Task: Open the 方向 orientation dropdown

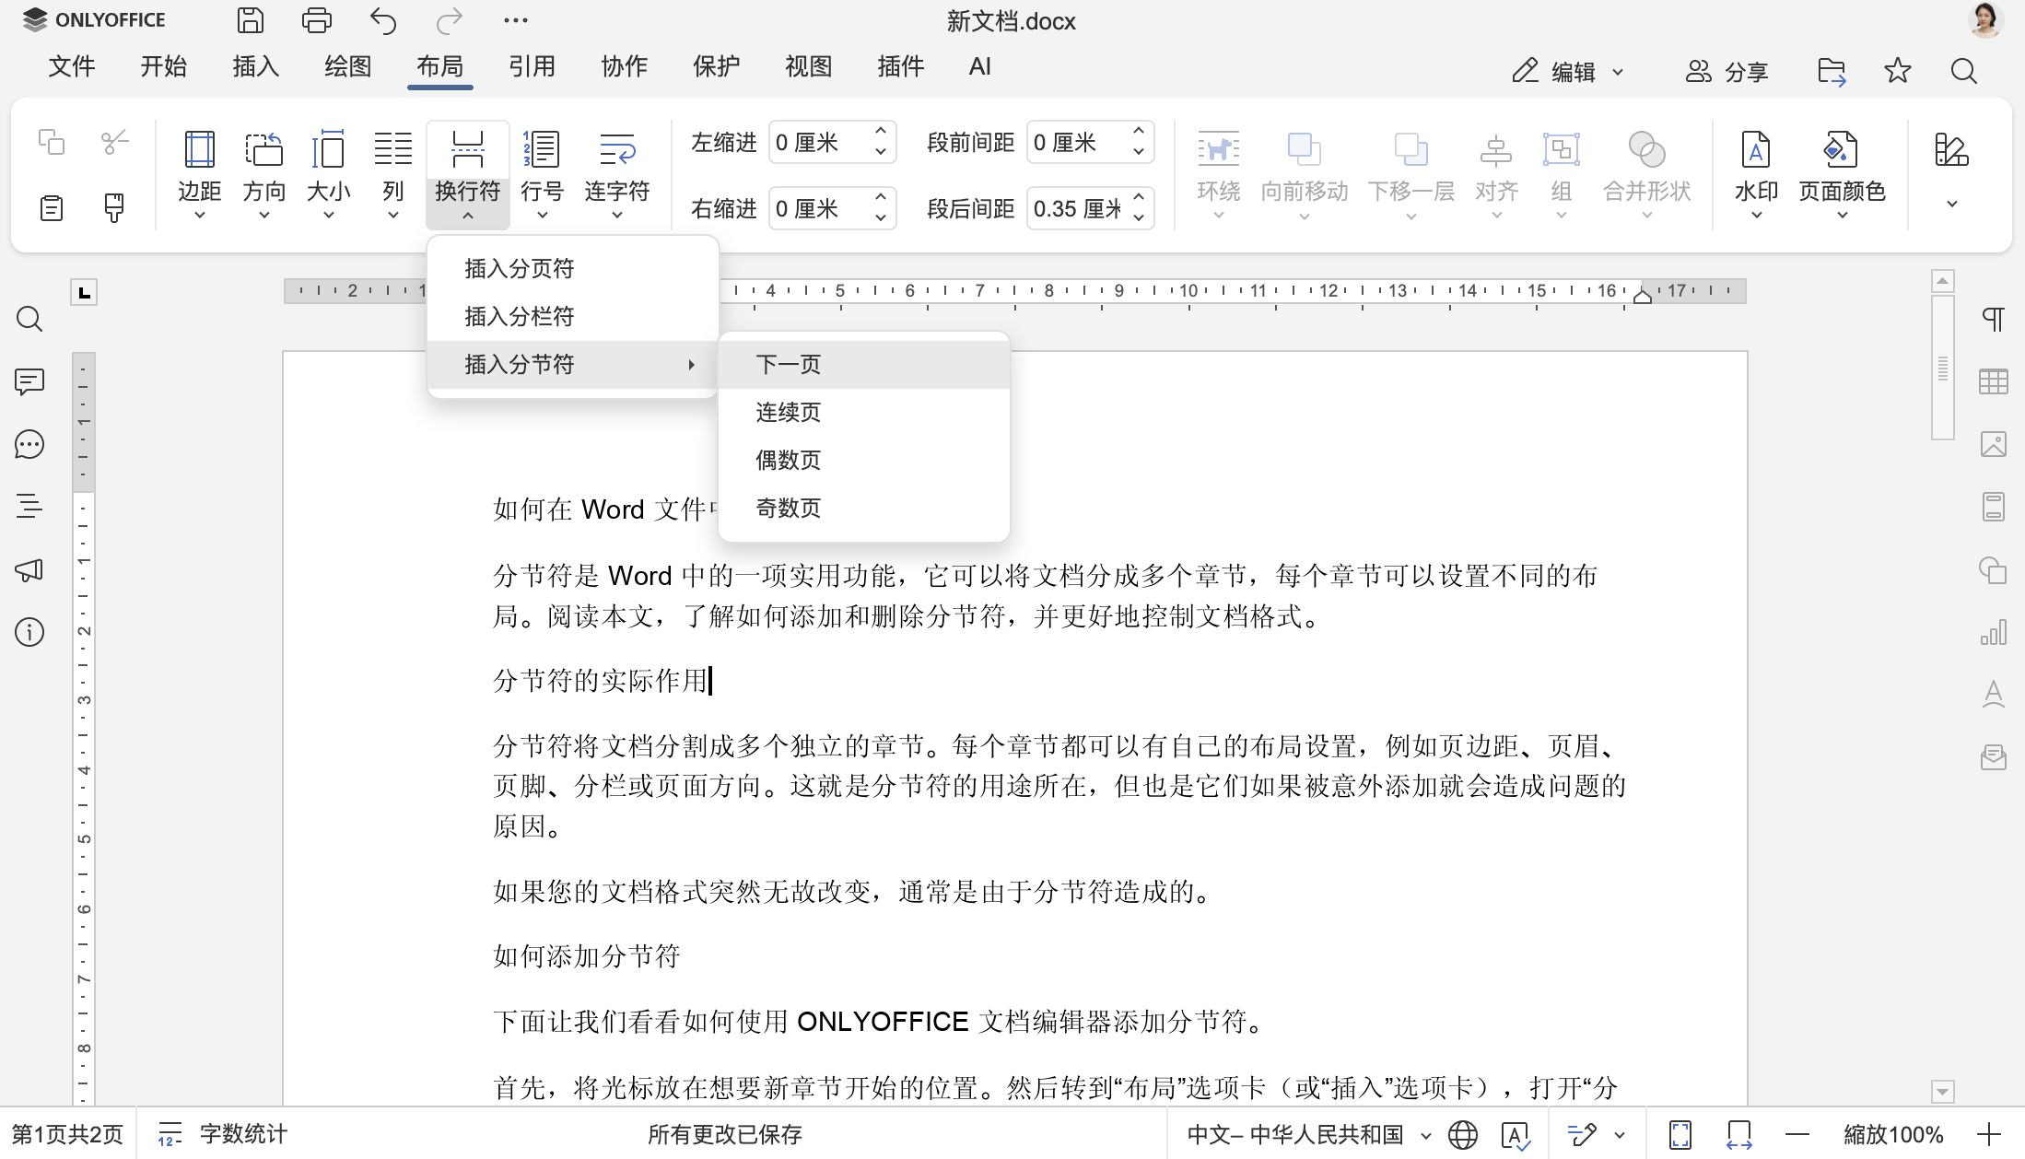Action: coord(263,175)
